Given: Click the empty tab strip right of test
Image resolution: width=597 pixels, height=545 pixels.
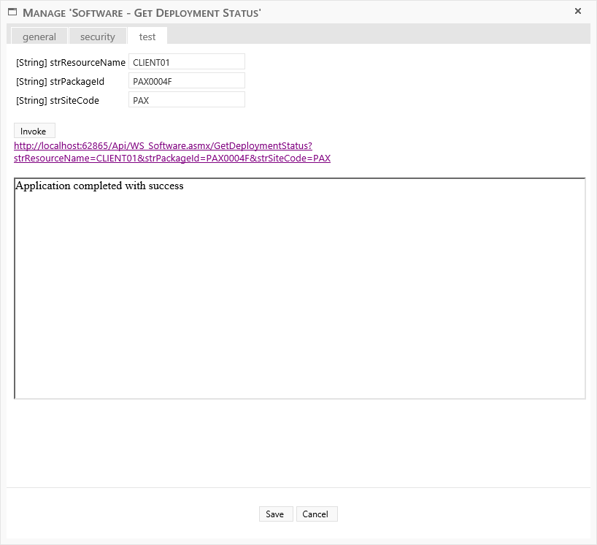Looking at the screenshot, I should (x=380, y=35).
